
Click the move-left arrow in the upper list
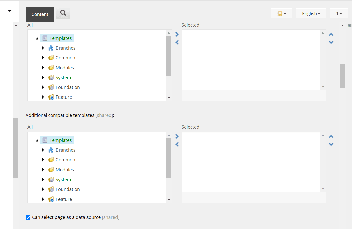tap(177, 42)
